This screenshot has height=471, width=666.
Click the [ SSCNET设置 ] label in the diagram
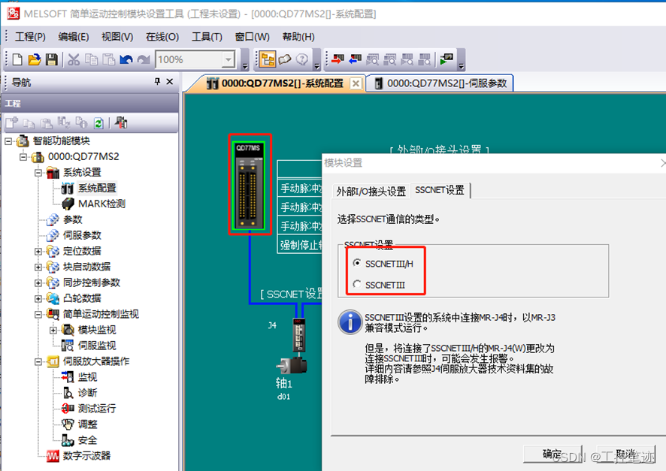tap(292, 294)
